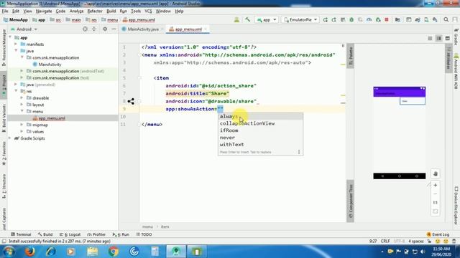This screenshot has height=258, width=460.
Task: Open the Build tool window
Action: point(45,234)
